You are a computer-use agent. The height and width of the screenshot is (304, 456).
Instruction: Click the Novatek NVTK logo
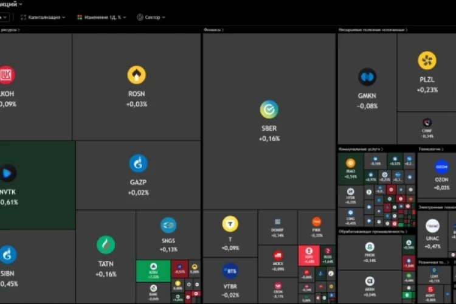[x=7, y=173]
